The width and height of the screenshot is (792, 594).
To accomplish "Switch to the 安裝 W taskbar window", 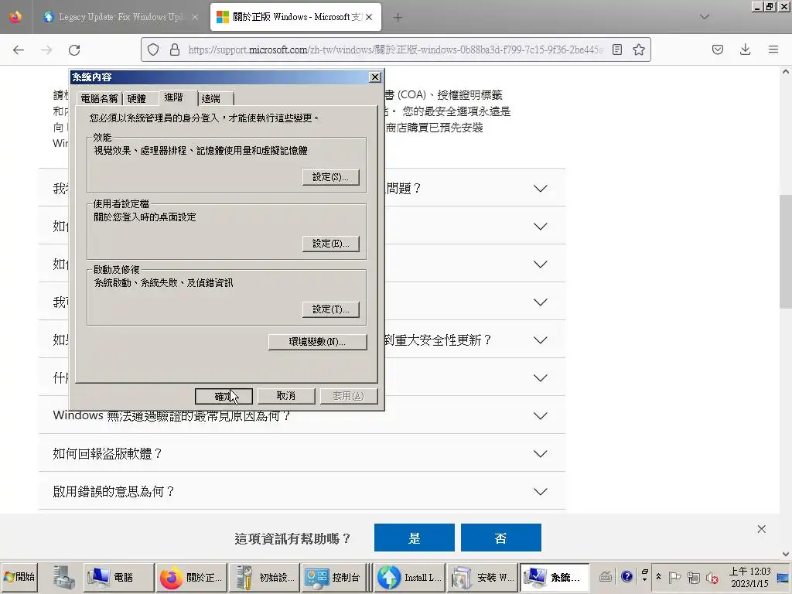I will point(483,577).
